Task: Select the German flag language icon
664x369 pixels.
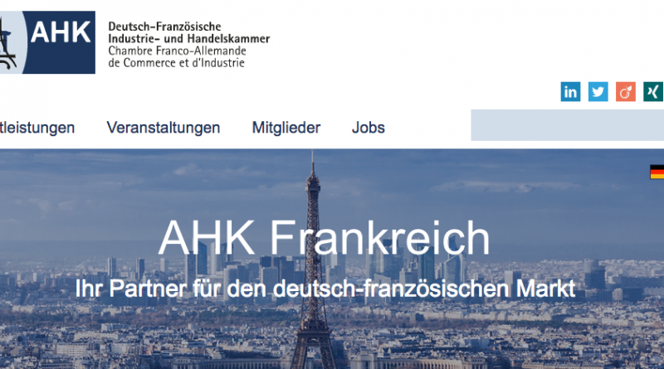Action: coord(657,172)
